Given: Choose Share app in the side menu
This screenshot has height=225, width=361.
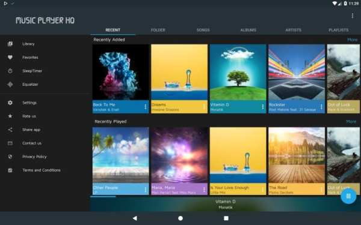Looking at the screenshot, I should pyautogui.click(x=31, y=130).
